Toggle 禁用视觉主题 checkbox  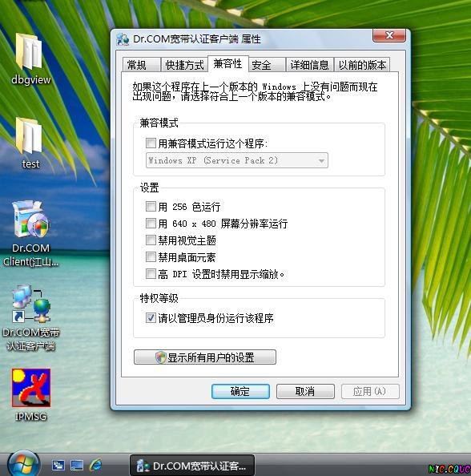(x=151, y=240)
